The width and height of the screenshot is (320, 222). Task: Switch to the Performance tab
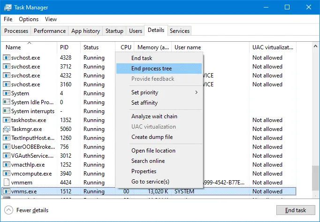[x=49, y=31]
